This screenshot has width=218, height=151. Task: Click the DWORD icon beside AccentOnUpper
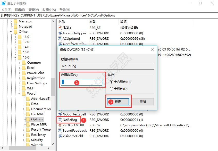(59, 33)
